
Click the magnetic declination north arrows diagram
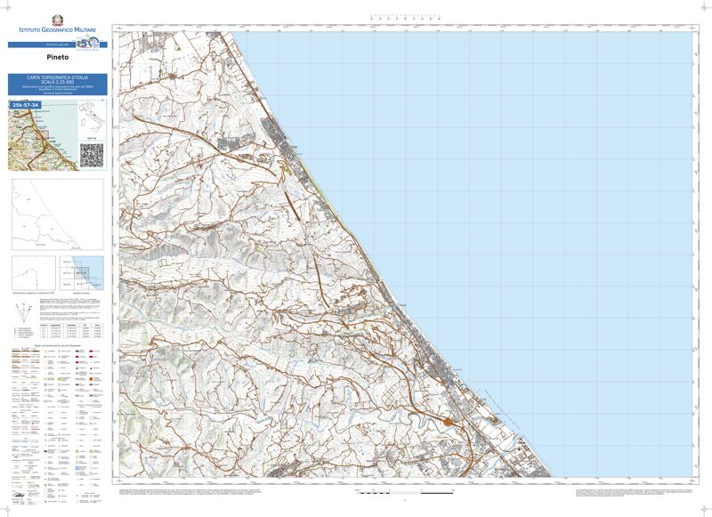(23, 312)
